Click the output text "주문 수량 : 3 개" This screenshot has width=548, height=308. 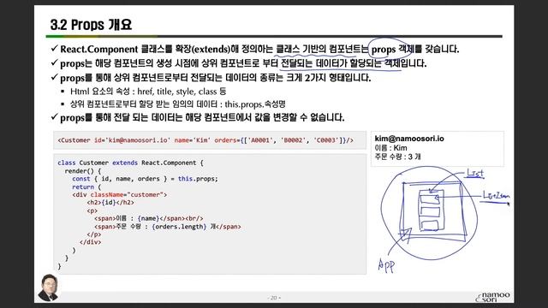397,157
